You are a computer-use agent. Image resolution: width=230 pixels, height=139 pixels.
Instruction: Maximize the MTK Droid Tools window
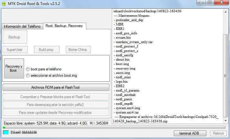coord(210,3)
